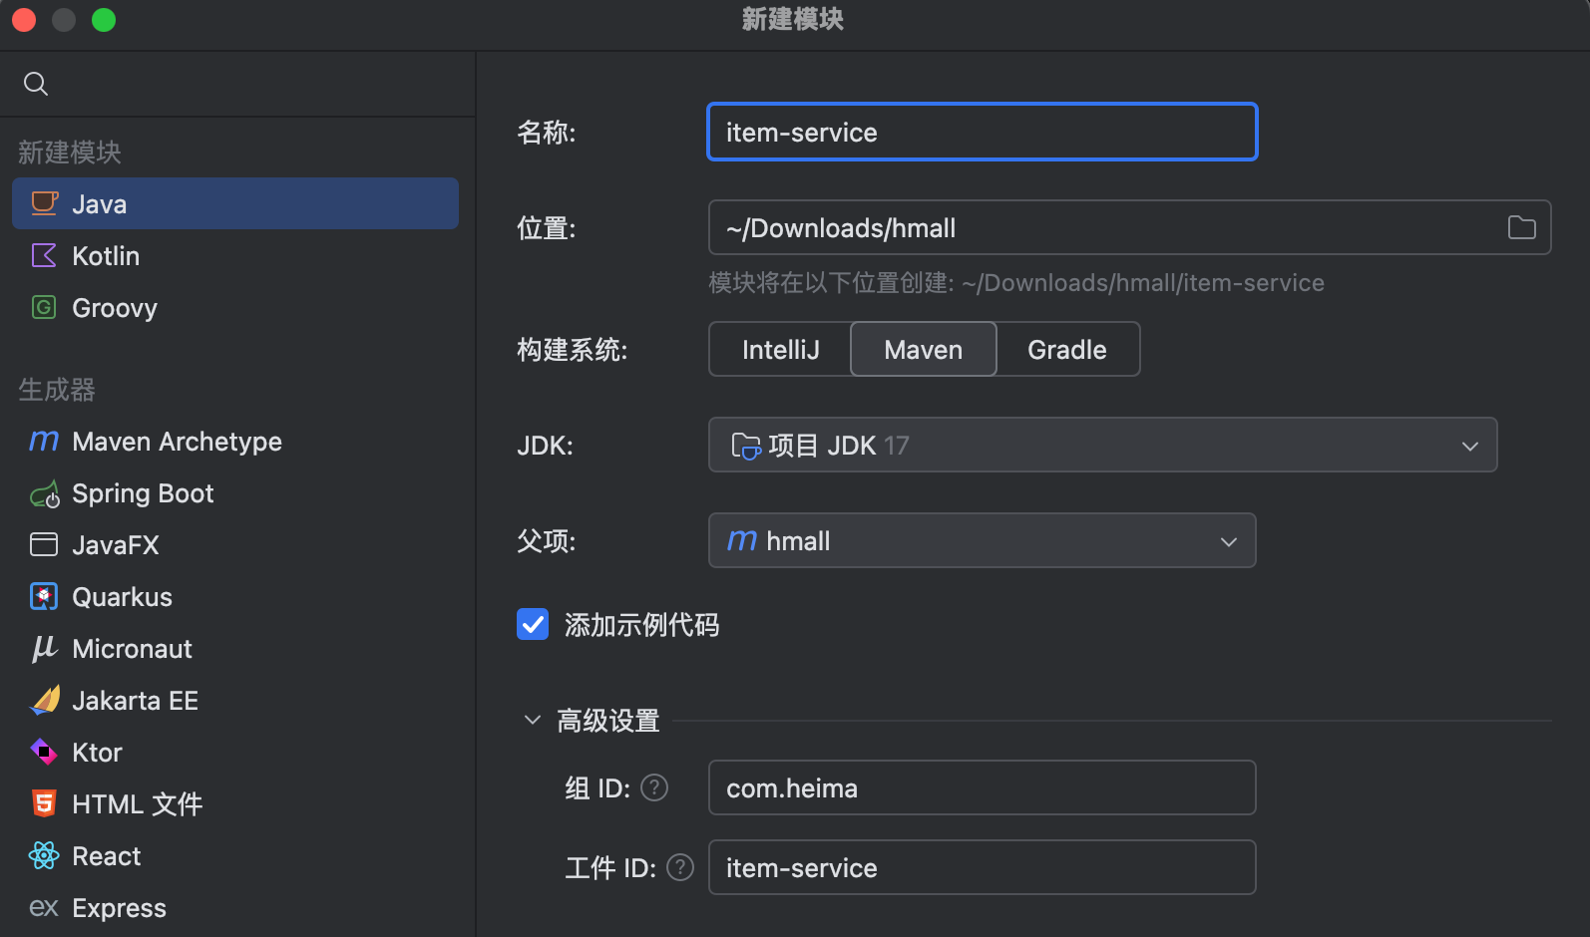This screenshot has height=937, width=1590.
Task: Browse location using the folder icon
Action: (x=1521, y=227)
